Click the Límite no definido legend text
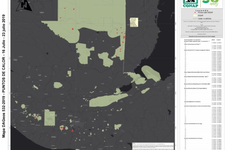The image size is (225, 150). [x=205, y=19]
